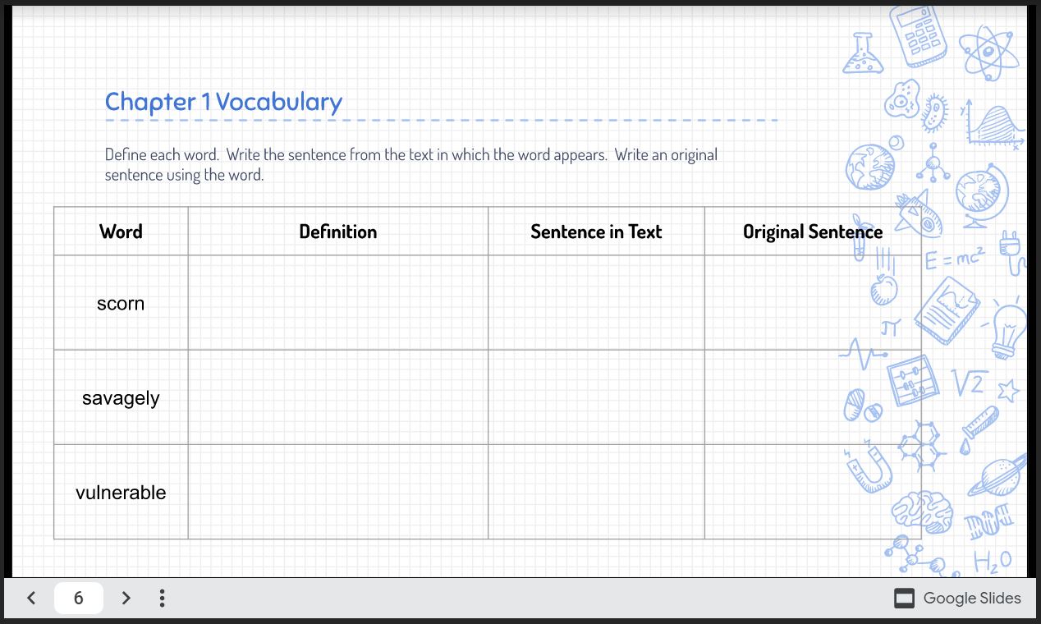Select the Chapter 1 Vocabulary title
Viewport: 1041px width, 624px height.
tap(223, 102)
